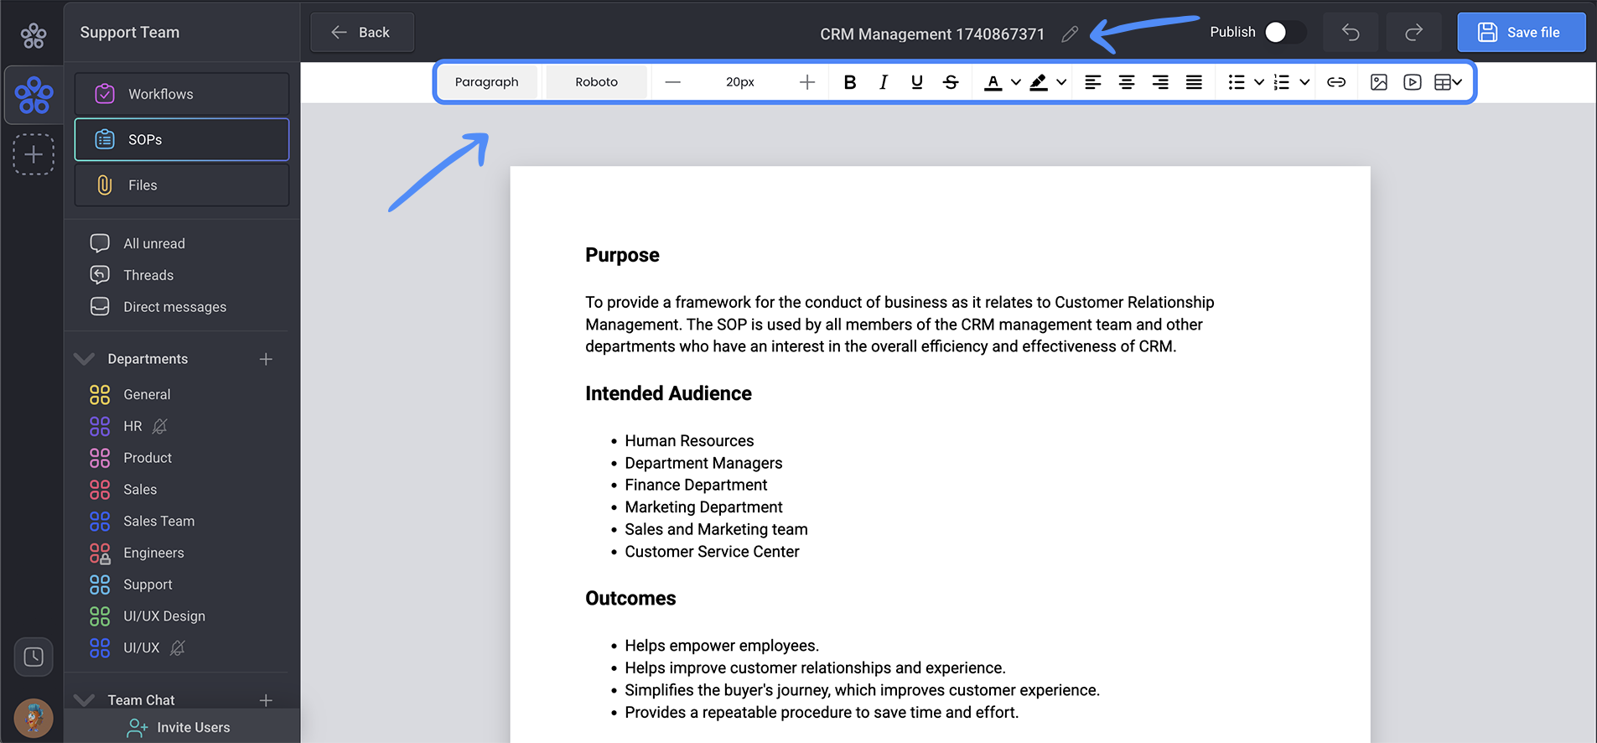Open text color dropdown arrow
Viewport: 1597px width, 743px height.
point(1015,82)
